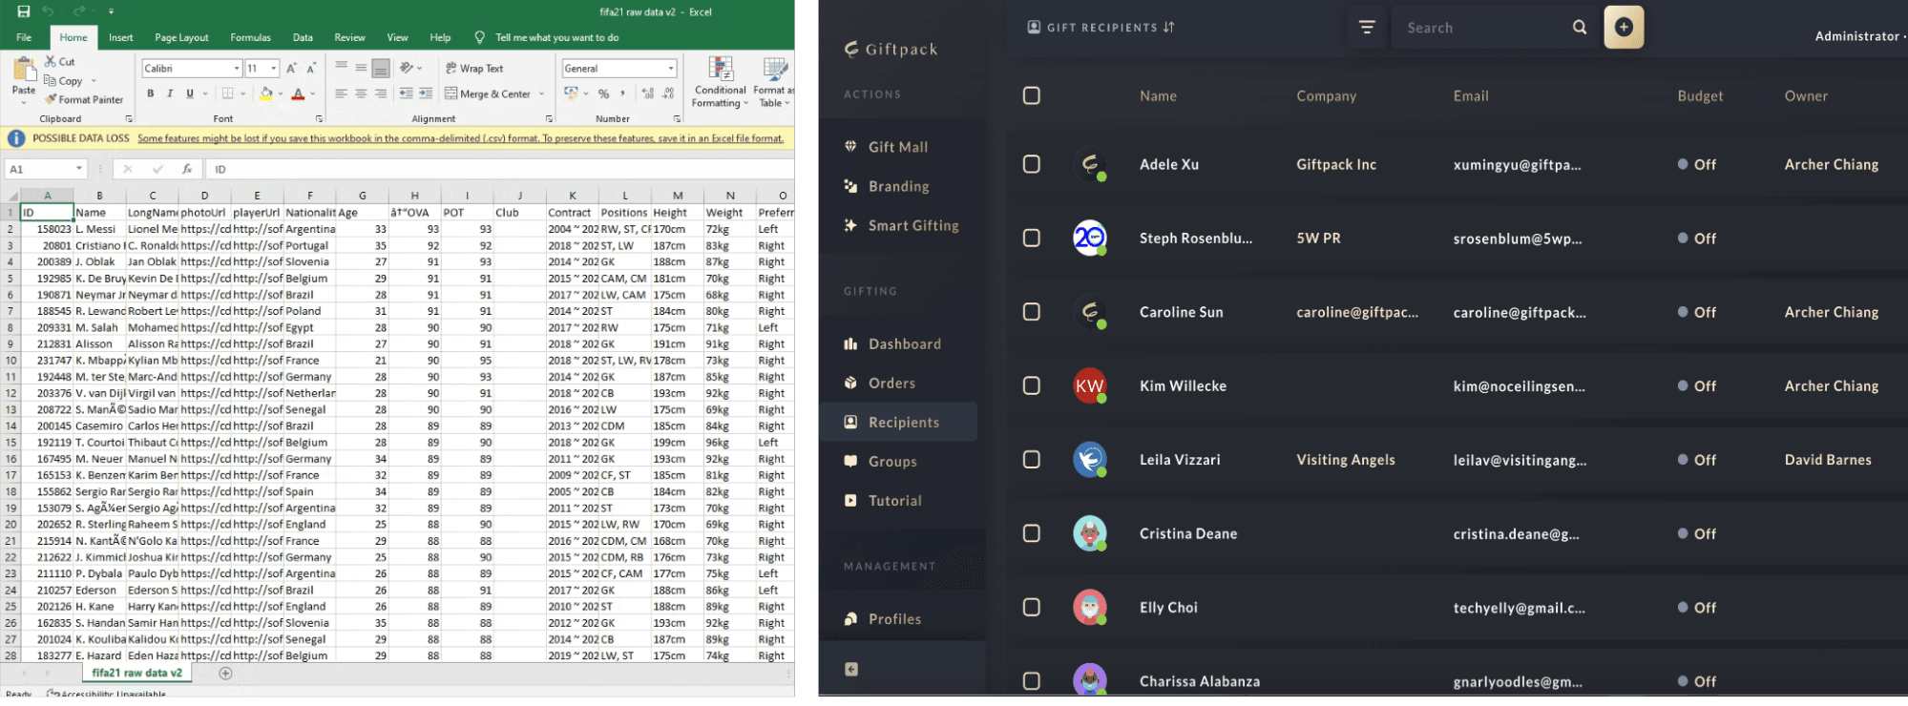1908x706 pixels.
Task: Click the font color red A swatch
Action: [x=298, y=93]
